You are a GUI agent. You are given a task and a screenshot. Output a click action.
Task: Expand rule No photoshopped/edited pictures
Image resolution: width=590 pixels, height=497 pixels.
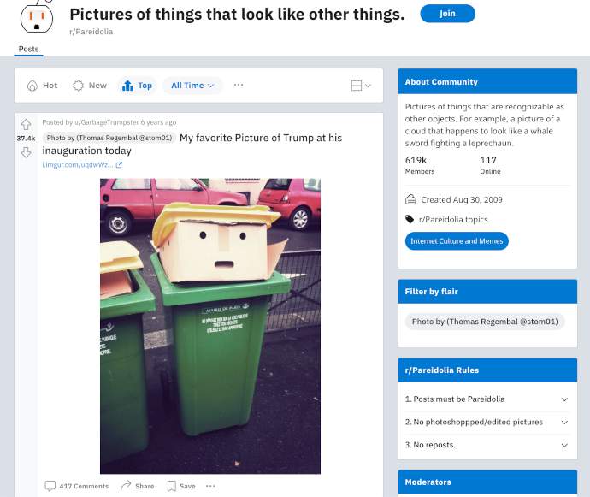click(x=487, y=422)
